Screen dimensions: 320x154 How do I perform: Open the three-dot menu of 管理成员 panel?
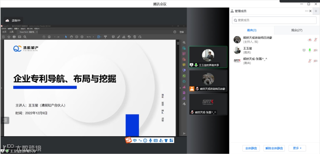(x=307, y=11)
